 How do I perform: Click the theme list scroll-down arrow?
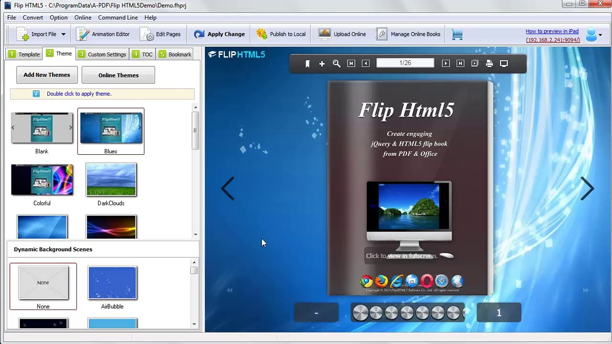(x=195, y=235)
